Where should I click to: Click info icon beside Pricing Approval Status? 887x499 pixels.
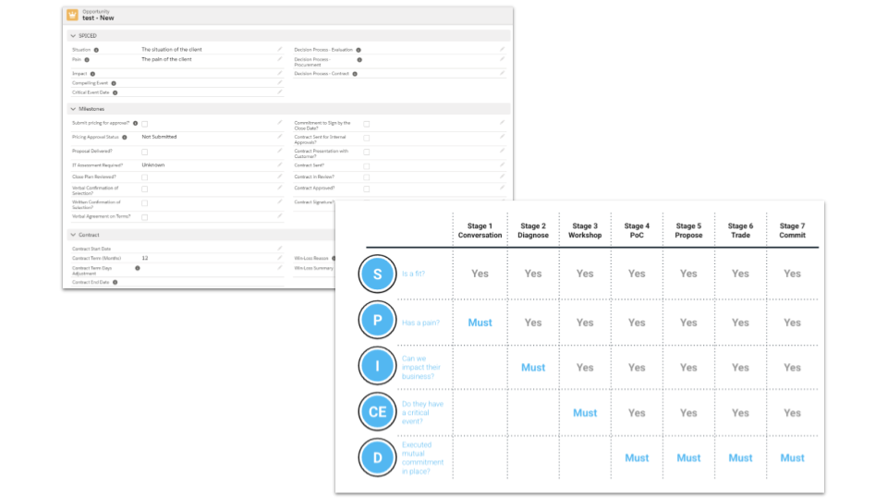125,137
